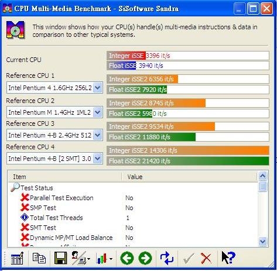The image size is (277, 271).
Task: Select the Intel Pentium 4 1.6GHz 256L2 combo box
Action: pyautogui.click(x=54, y=88)
